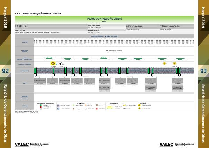The width and height of the screenshot is (209, 148).
Task: Select page number 92 tab on left
Action: [6, 71]
